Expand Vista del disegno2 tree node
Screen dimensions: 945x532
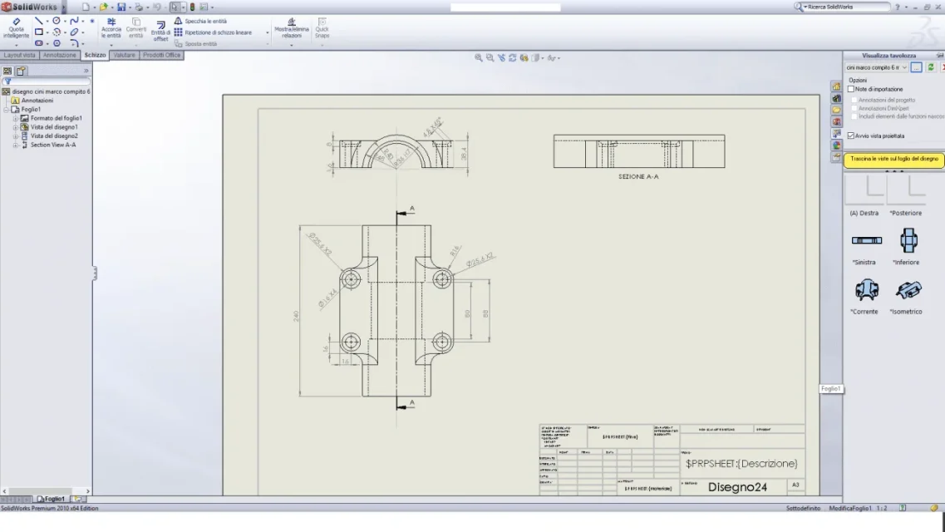(x=16, y=136)
